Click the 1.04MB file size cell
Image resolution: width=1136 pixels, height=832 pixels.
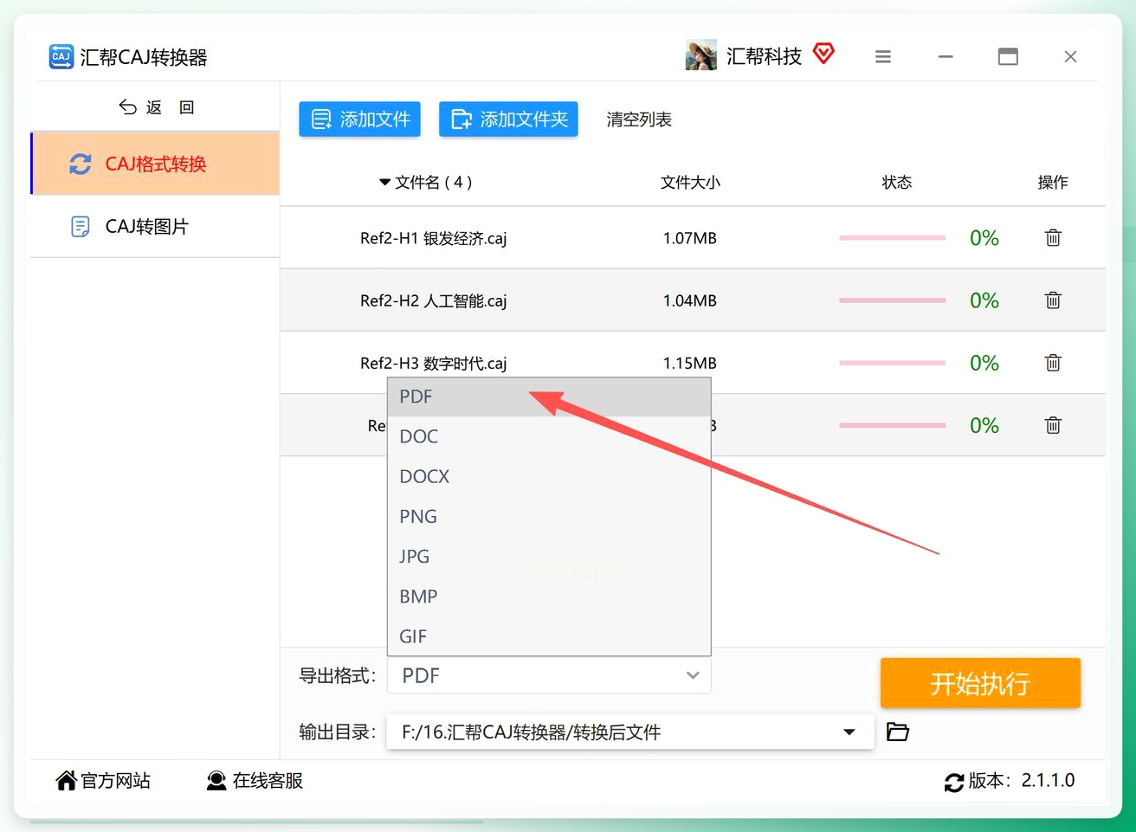pyautogui.click(x=690, y=300)
